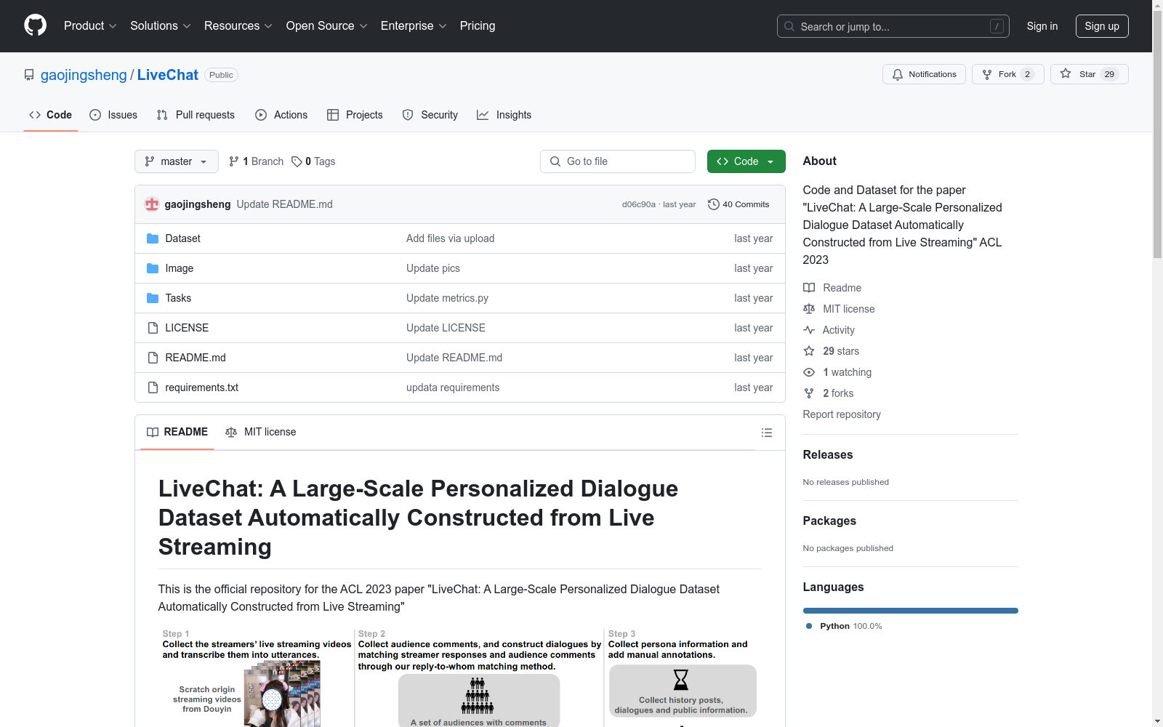Image resolution: width=1163 pixels, height=727 pixels.
Task: Open the gaojingsheng profile link in breadcrumb
Action: coord(84,75)
